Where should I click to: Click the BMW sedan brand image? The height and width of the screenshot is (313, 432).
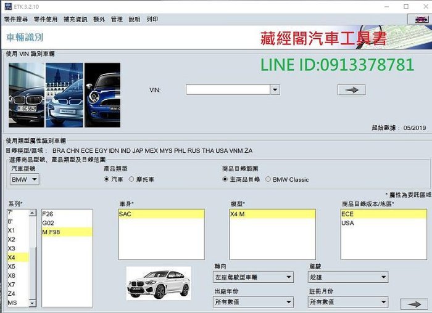tap(27, 94)
